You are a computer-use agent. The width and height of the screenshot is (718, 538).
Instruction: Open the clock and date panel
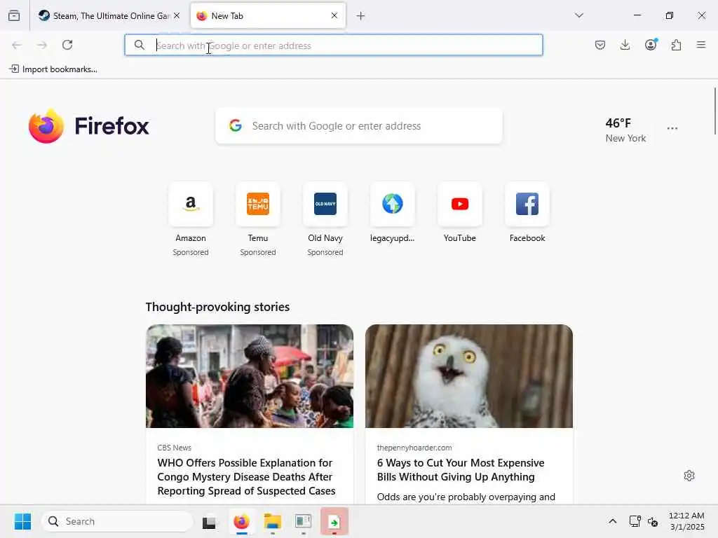point(687,521)
